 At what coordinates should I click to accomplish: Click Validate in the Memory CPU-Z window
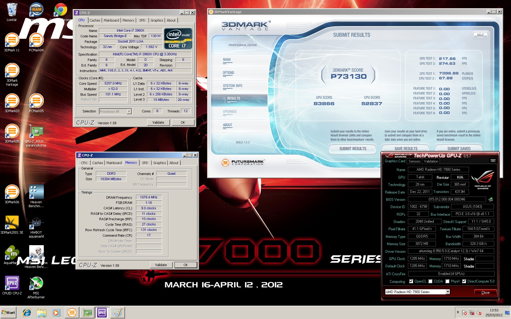(x=161, y=265)
